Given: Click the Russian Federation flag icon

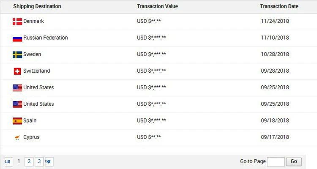Looking at the screenshot, I should [17, 38].
